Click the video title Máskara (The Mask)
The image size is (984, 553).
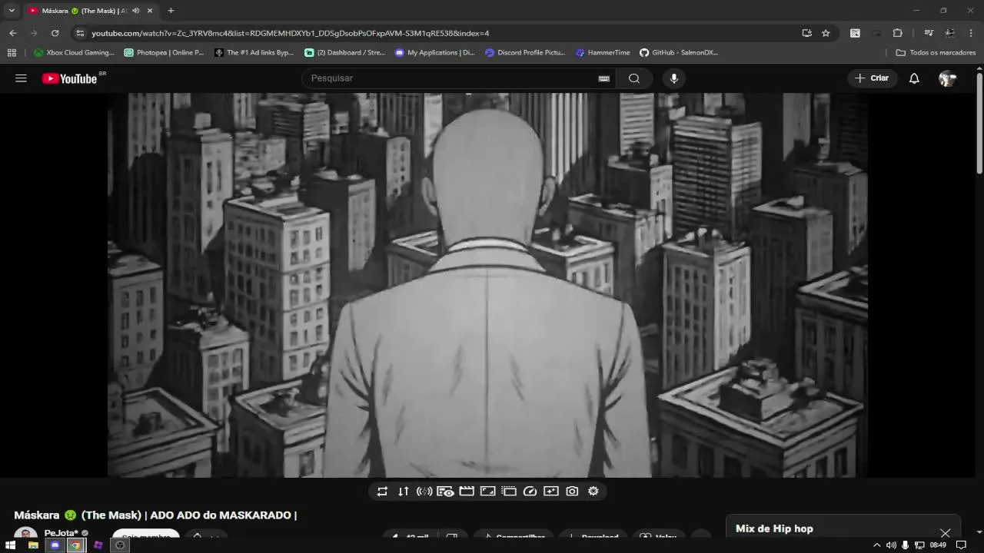click(155, 515)
